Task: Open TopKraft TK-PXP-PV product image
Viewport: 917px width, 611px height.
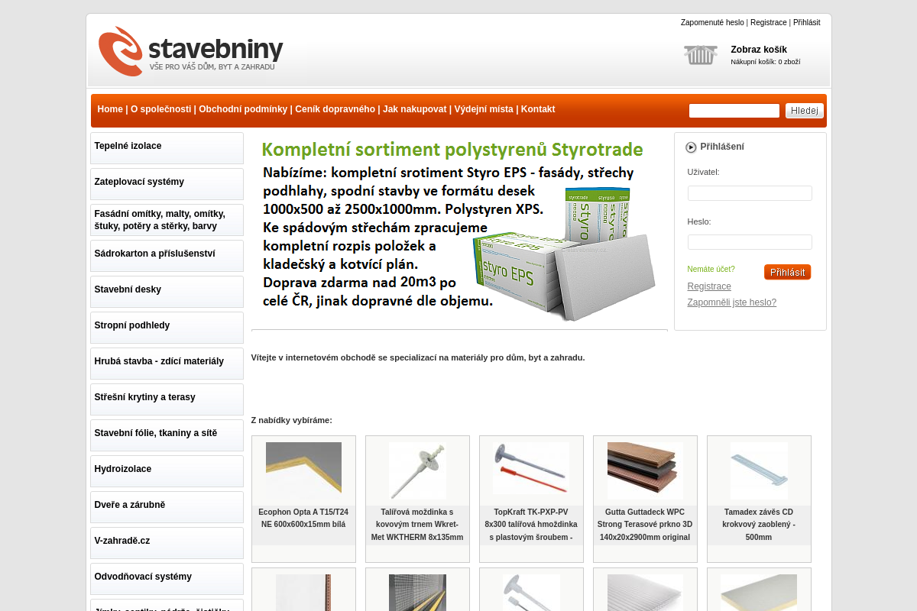Action: (x=531, y=470)
